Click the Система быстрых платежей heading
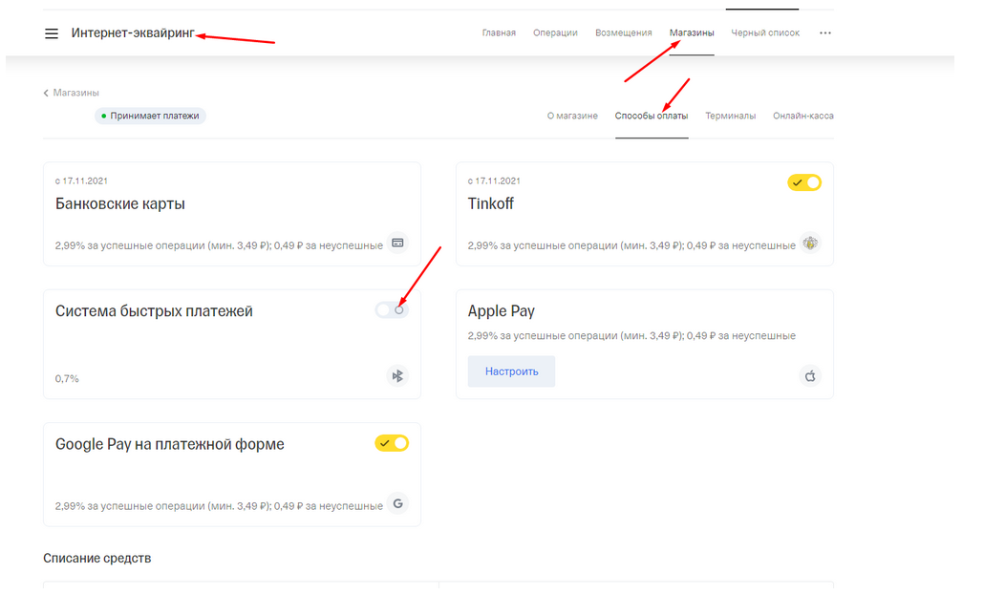 (154, 311)
